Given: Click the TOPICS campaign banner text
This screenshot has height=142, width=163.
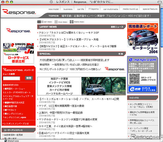Looking at the screenshot, I should tap(106, 16).
